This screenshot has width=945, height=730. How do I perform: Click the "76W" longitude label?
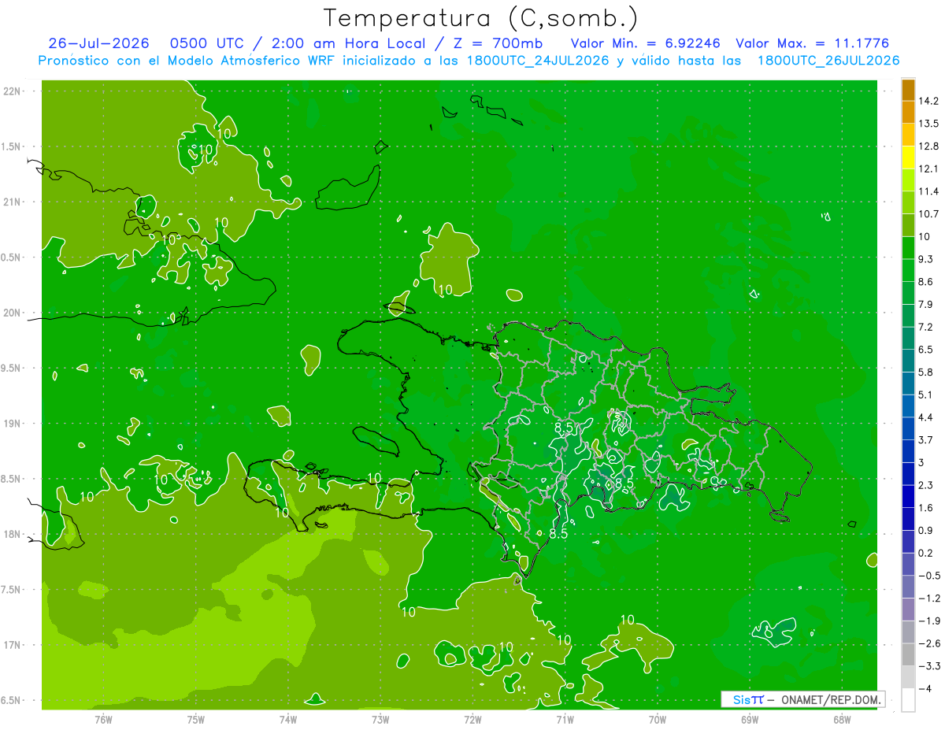tap(103, 719)
